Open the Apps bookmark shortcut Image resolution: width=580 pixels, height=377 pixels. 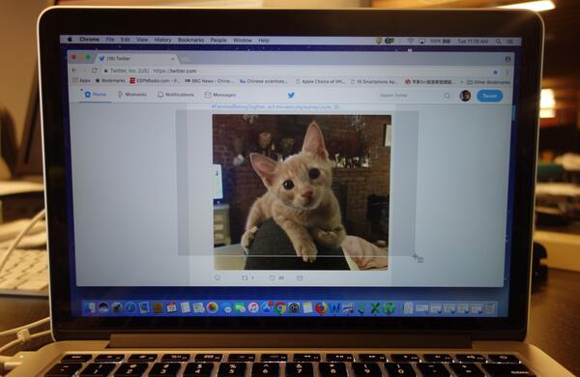point(82,80)
